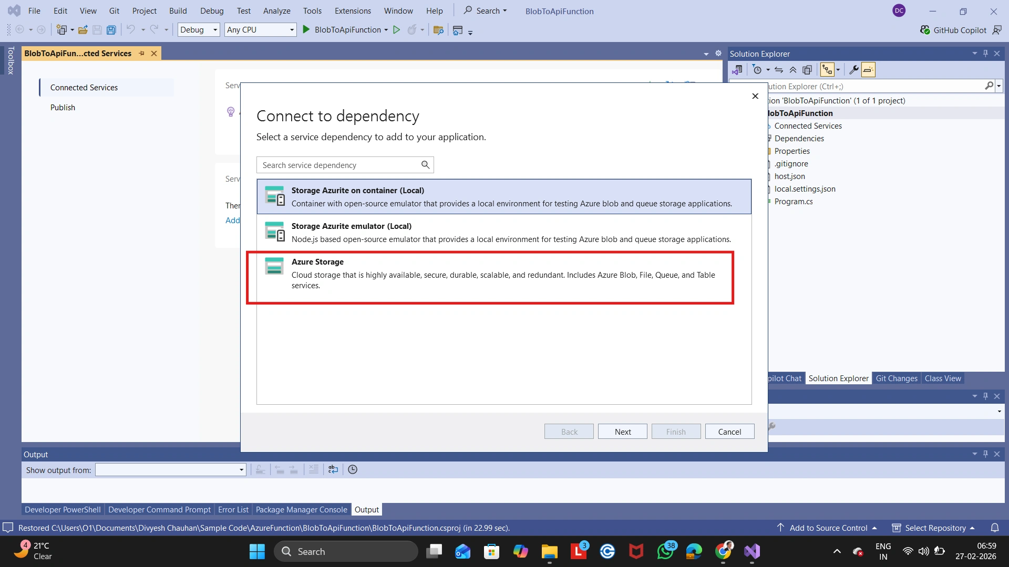The width and height of the screenshot is (1009, 567).
Task: Switch to the Error List tab
Action: coord(233,509)
